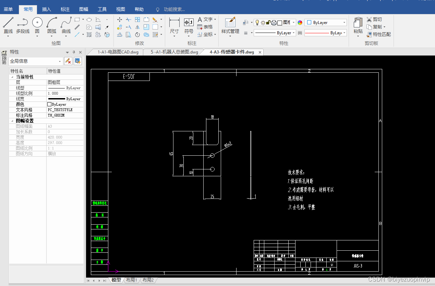Open the 特性 panel options menu arrow
This screenshot has height=286, width=435.
coord(67,52)
